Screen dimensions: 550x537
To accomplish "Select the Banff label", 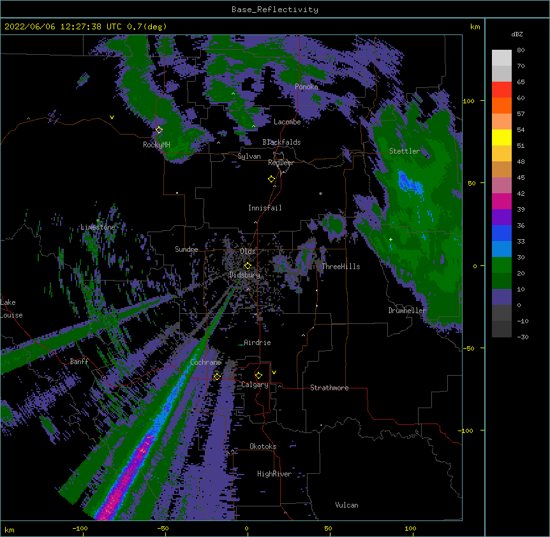I will pyautogui.click(x=79, y=362).
